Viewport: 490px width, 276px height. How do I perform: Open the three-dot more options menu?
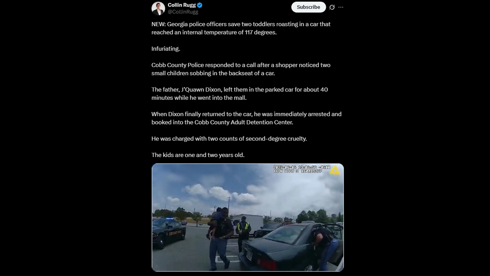[341, 7]
